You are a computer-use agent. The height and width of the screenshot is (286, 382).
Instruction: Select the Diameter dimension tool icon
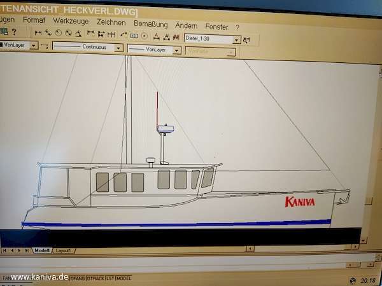click(68, 33)
